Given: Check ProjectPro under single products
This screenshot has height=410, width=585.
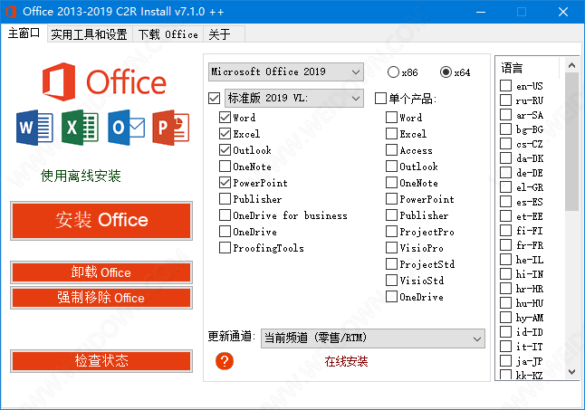Looking at the screenshot, I should click(392, 232).
